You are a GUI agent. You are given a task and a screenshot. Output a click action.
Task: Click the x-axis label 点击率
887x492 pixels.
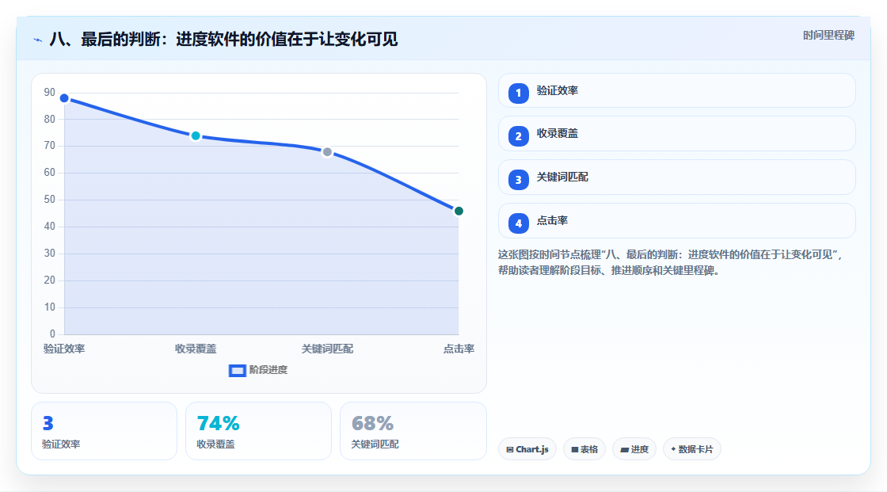[459, 349]
